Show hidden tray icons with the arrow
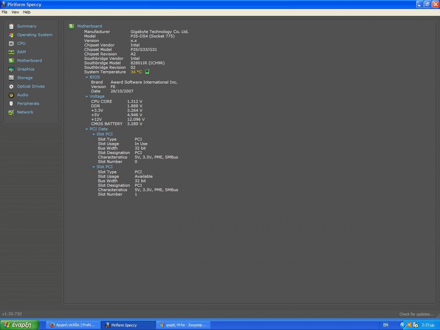The image size is (440, 330). click(403, 325)
